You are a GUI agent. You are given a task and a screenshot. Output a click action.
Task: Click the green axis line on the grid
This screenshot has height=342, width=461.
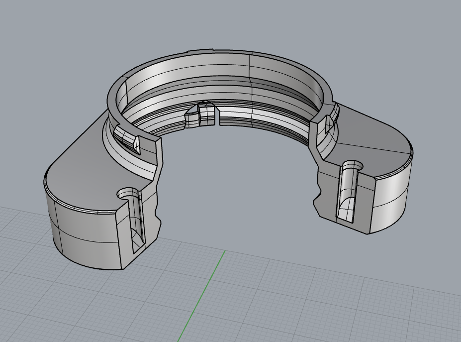(x=202, y=296)
